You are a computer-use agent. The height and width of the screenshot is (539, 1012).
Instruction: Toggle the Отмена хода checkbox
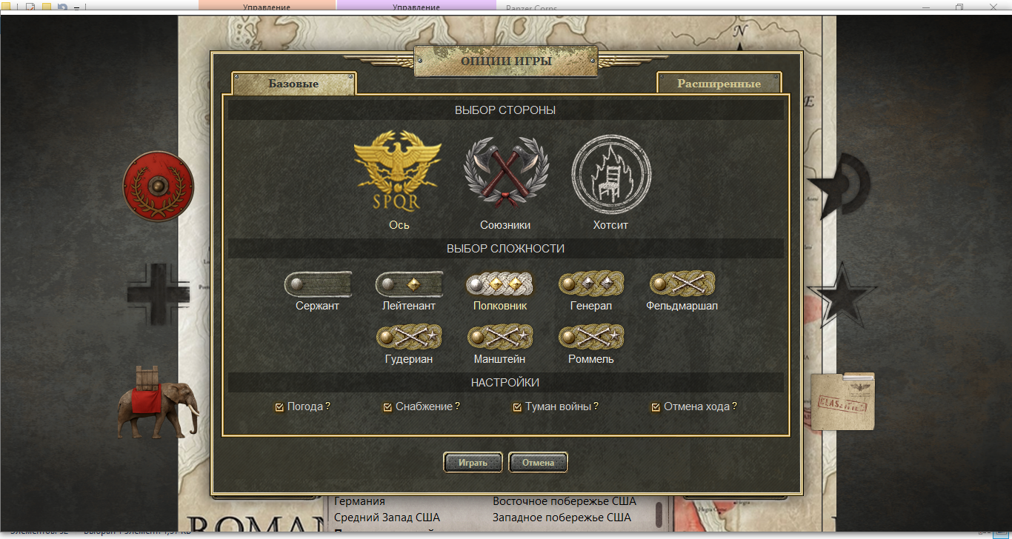(656, 407)
